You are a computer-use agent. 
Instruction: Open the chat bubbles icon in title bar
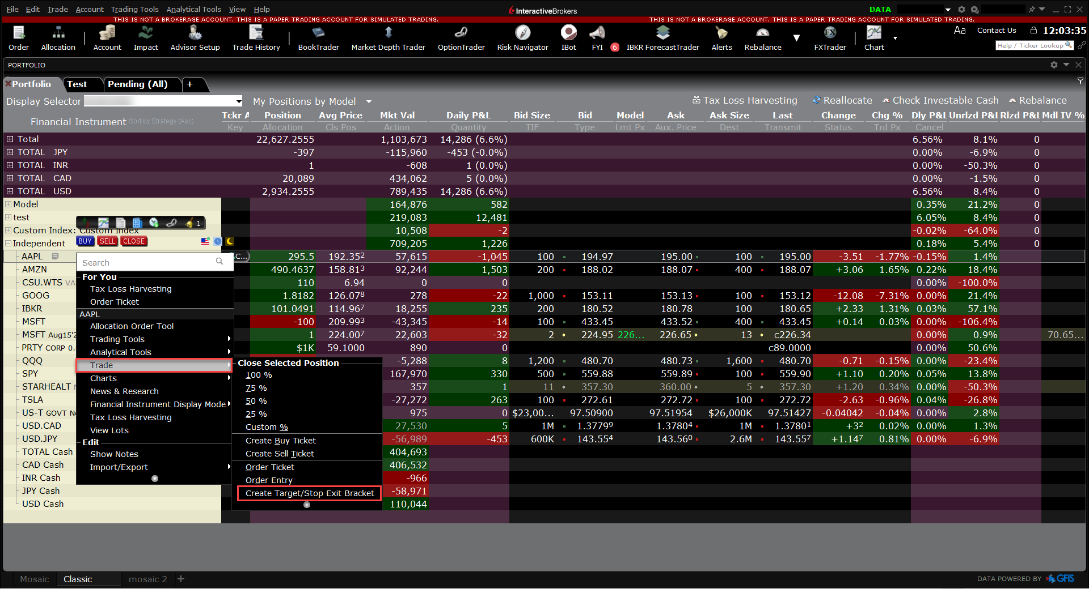coord(974,10)
